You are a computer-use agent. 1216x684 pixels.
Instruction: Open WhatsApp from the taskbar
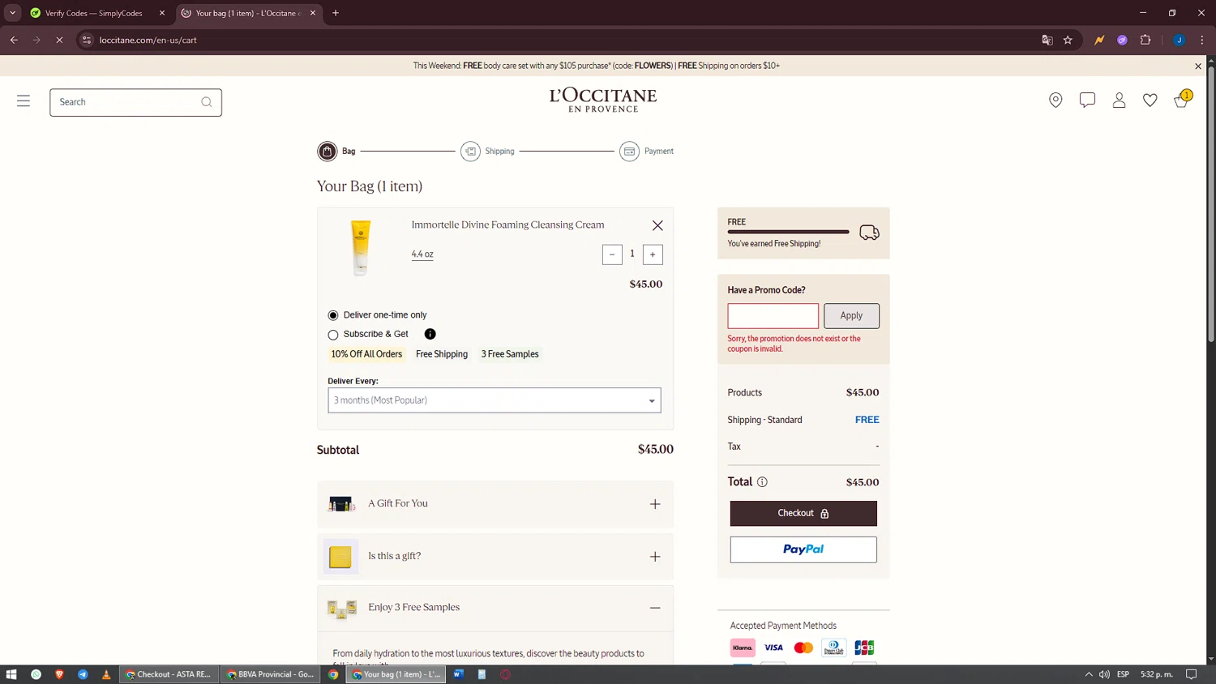click(36, 674)
